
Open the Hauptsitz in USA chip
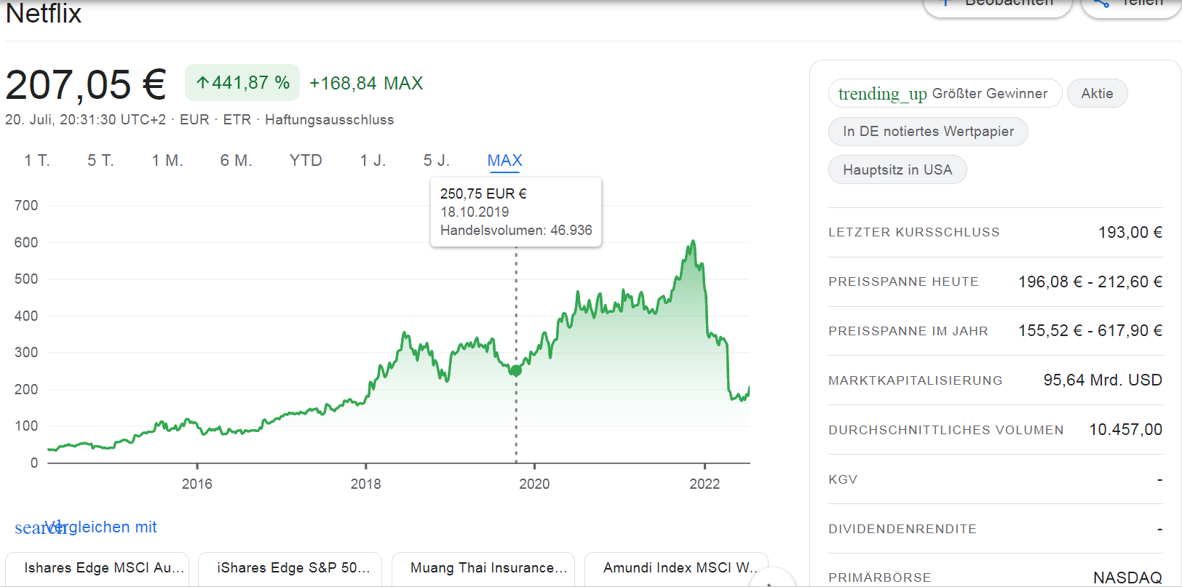[x=897, y=170]
